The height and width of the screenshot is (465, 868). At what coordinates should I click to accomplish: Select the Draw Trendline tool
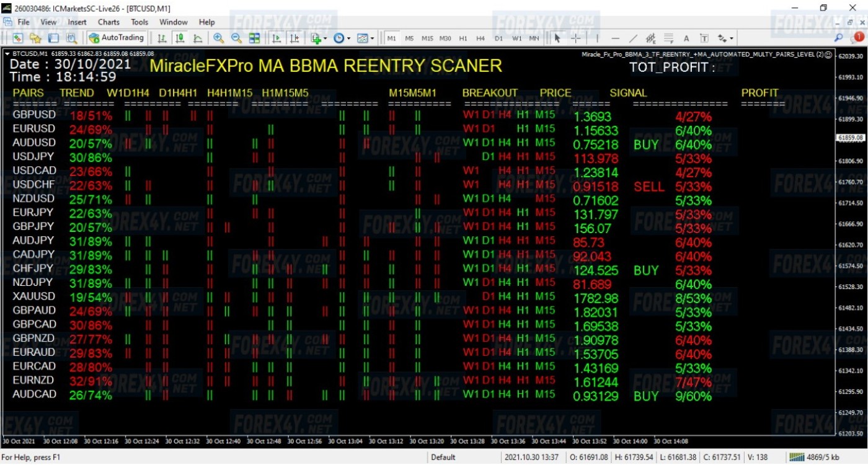click(x=633, y=38)
